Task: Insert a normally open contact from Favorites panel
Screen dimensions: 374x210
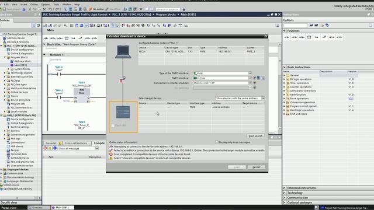Action: tap(286, 37)
